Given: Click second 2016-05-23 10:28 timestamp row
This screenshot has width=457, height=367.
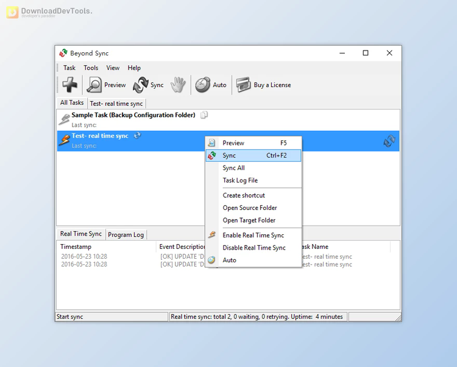Looking at the screenshot, I should click(84, 264).
